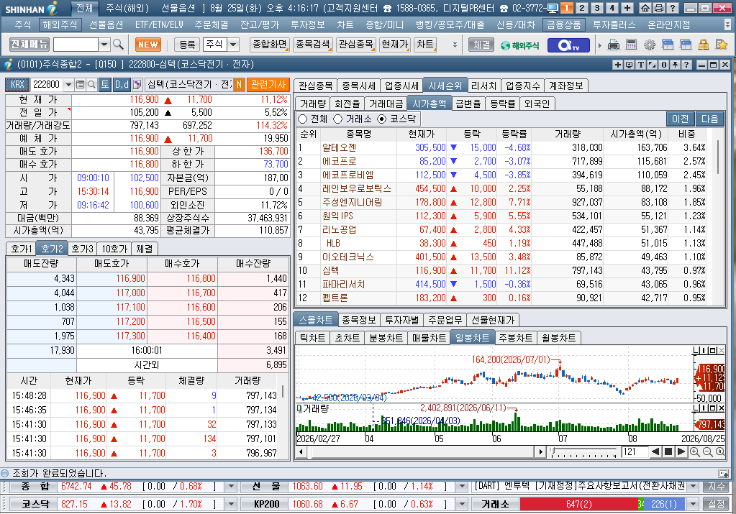Open the calculator icon in toolbar
The image size is (736, 514).
click(x=632, y=45)
